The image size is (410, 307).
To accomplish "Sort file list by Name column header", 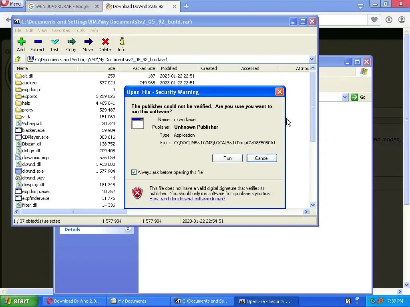I will click(46, 68).
